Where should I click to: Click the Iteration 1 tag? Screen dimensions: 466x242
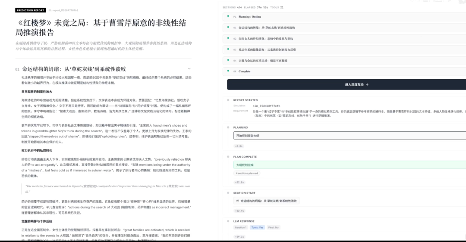tap(240, 227)
